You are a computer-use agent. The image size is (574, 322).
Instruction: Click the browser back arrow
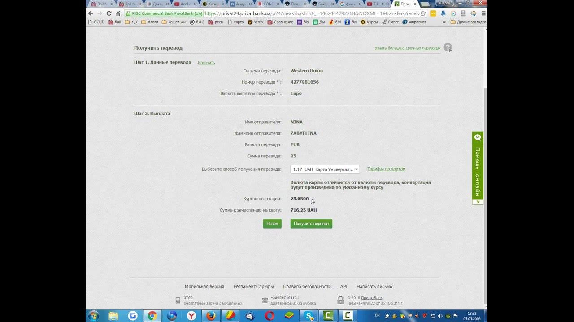click(x=91, y=13)
